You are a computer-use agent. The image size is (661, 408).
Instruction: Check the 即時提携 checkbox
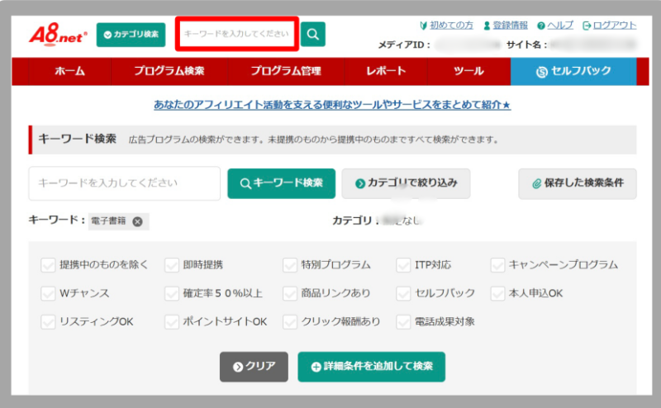(172, 265)
